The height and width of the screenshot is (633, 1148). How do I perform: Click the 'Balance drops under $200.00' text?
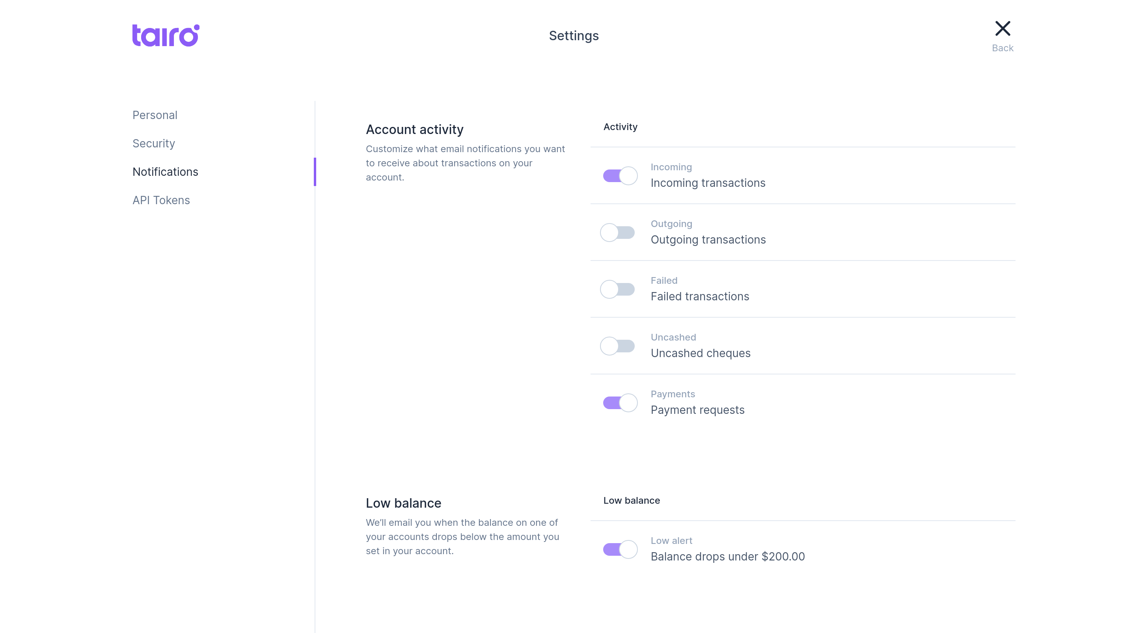[x=727, y=557]
